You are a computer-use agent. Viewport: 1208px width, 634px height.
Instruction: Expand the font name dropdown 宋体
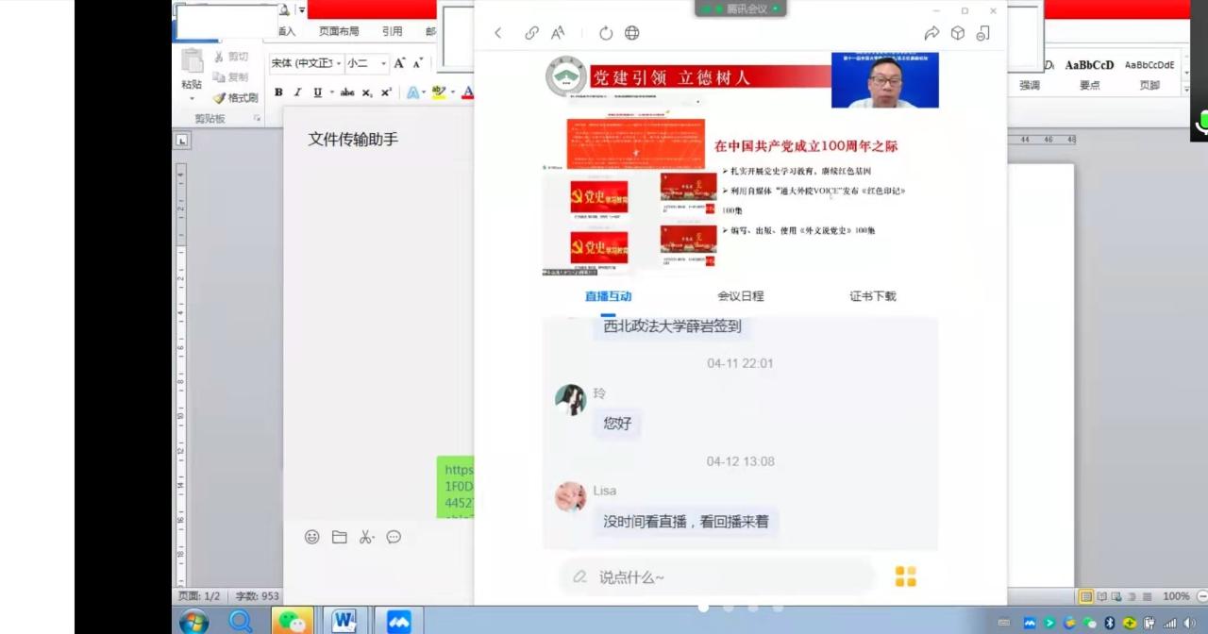[x=336, y=63]
